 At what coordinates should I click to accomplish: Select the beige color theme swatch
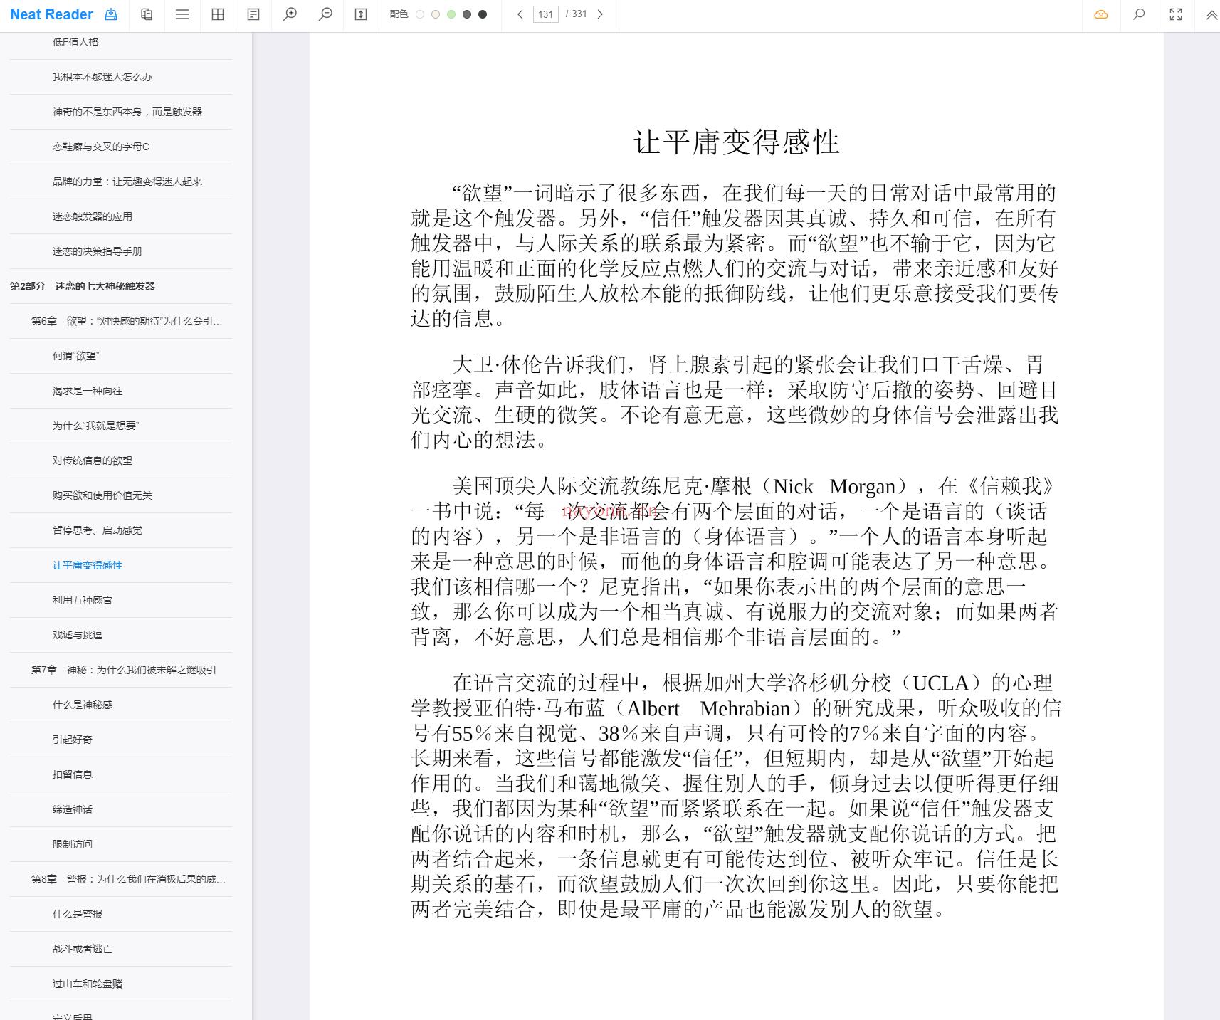pyautogui.click(x=436, y=14)
